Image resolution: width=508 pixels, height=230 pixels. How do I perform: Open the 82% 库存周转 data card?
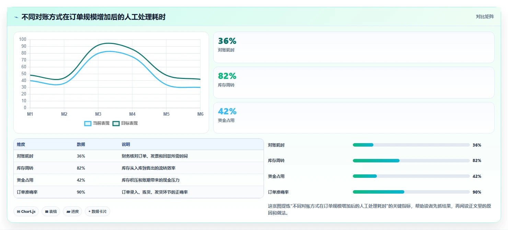[x=354, y=82]
